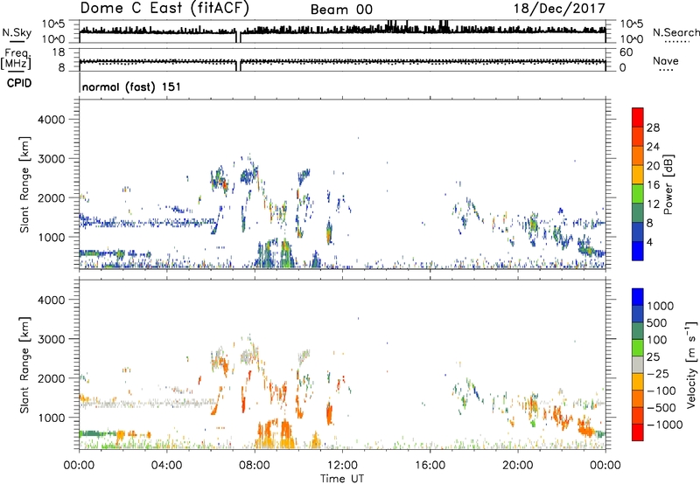Pick the grey -25 to 25 Velocity swatch
The height and width of the screenshot is (484, 700).
point(638,364)
